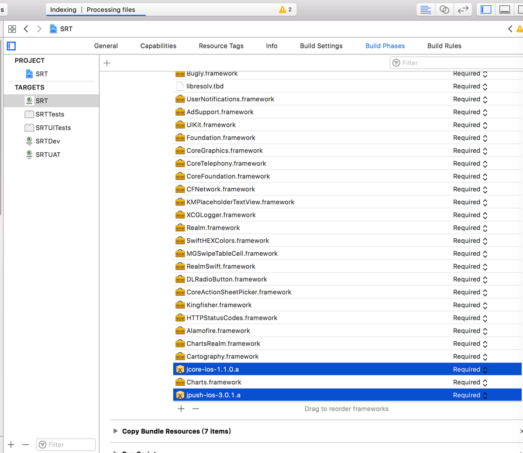Select AdSupport.framework row
Viewport: 523px width, 453px height.
tap(347, 112)
